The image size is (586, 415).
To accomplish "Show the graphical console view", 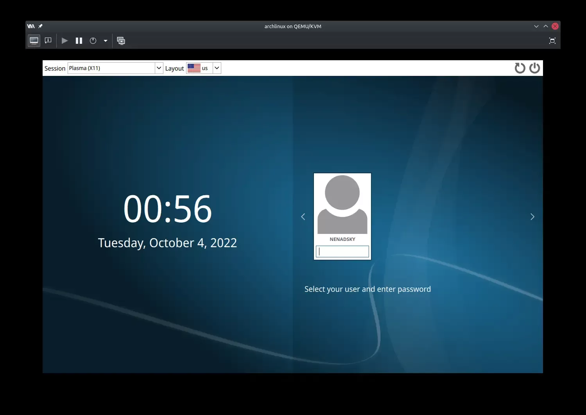I will pos(34,41).
